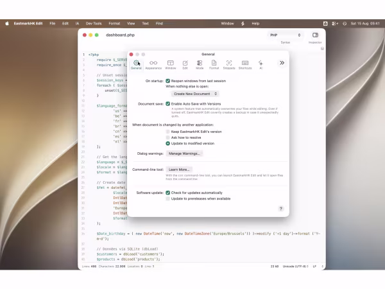
Task: Uncheck Reopen windows from last session
Action: tap(168, 81)
